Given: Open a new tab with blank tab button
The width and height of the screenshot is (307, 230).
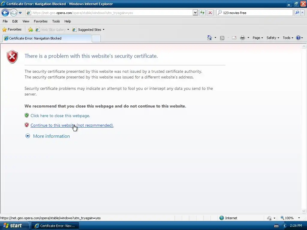Looking at the screenshot, I should coord(96,39).
